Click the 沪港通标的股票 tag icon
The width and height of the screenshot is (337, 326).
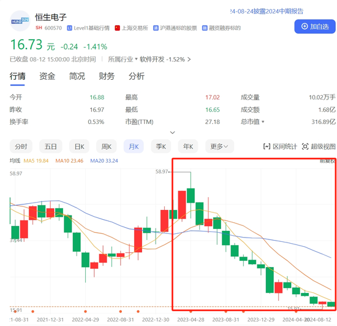(x=156, y=28)
